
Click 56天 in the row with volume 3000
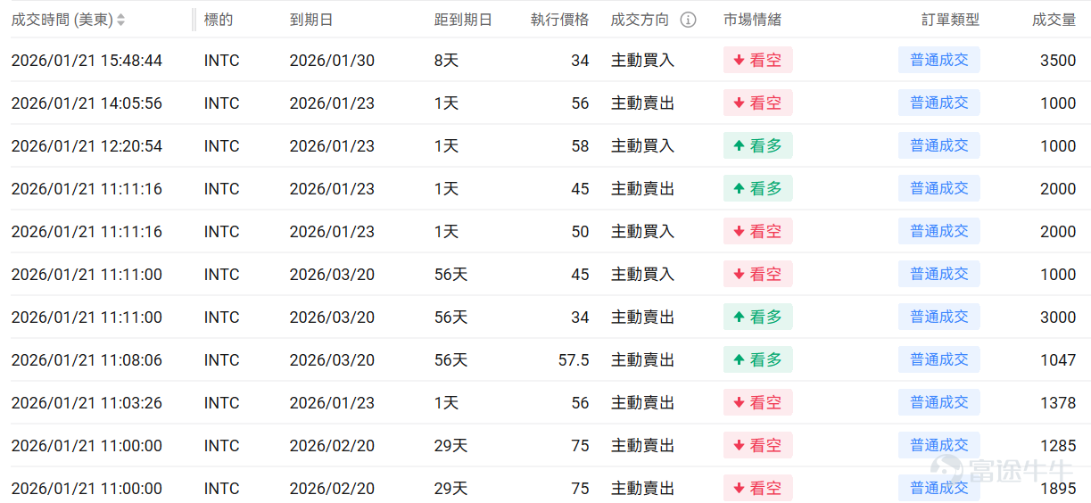[450, 317]
